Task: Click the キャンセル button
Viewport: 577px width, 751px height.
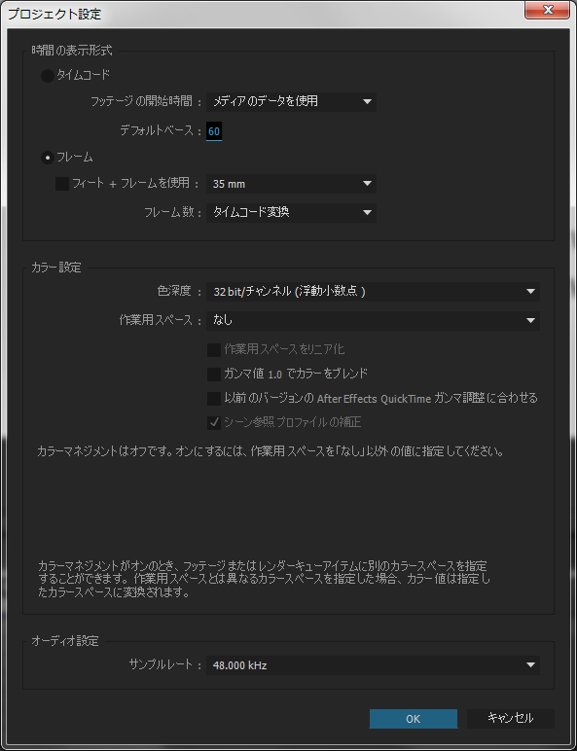Action: coord(511,718)
